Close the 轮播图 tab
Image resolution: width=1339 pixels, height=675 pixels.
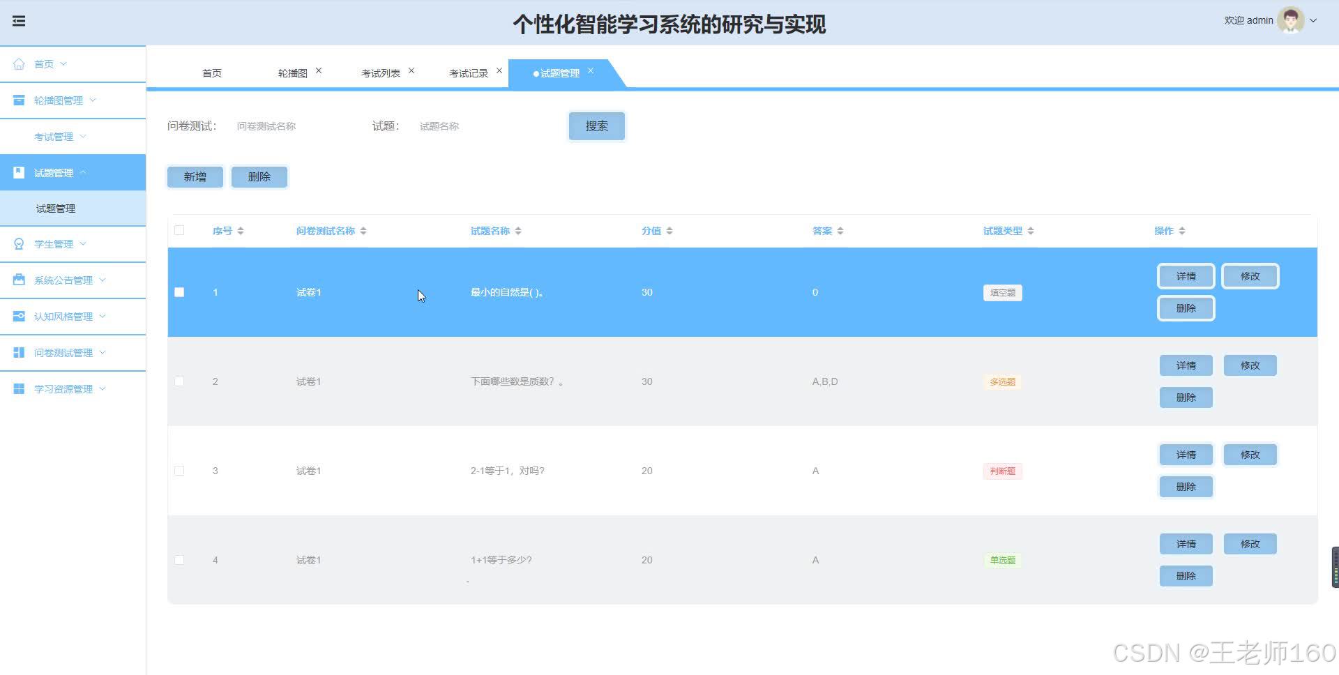[x=319, y=70]
